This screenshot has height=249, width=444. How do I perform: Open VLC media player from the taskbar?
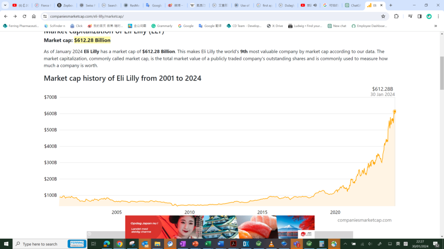click(x=271, y=244)
